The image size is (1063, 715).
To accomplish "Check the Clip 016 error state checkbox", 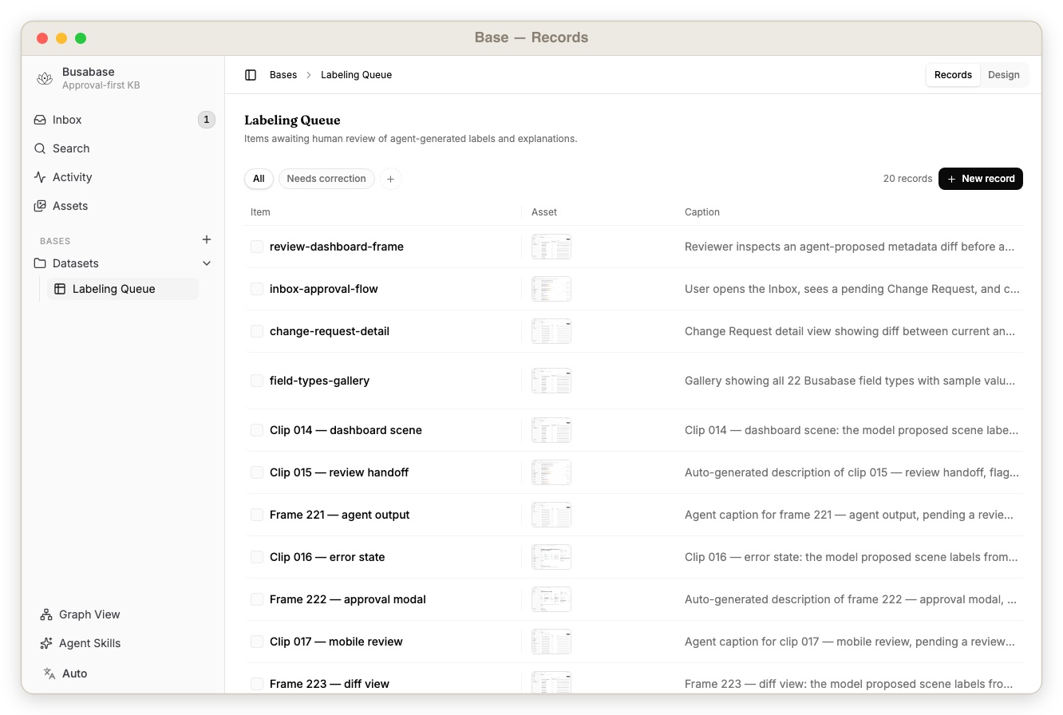I will click(257, 557).
